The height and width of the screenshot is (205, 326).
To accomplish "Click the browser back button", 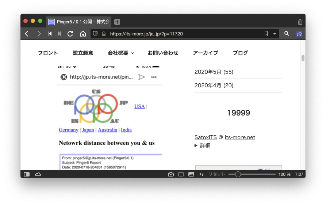I will tap(27, 34).
